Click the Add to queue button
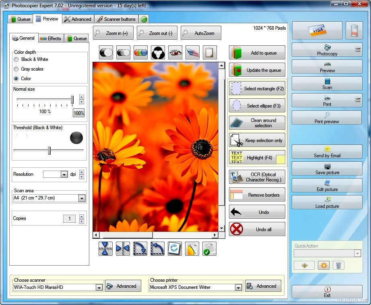Screen dimensions: 371x305 point(257,53)
